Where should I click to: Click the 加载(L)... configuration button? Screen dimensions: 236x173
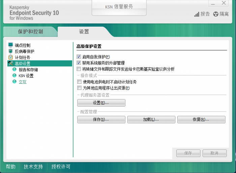[x=151, y=120]
